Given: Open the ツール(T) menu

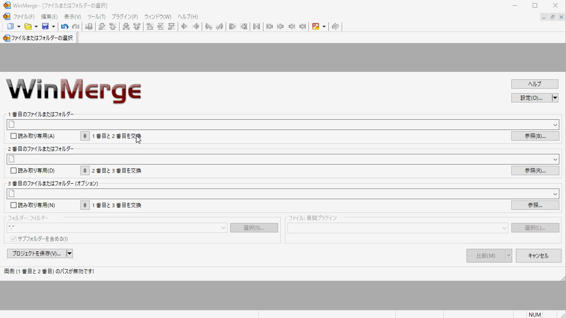Looking at the screenshot, I should click(x=96, y=16).
